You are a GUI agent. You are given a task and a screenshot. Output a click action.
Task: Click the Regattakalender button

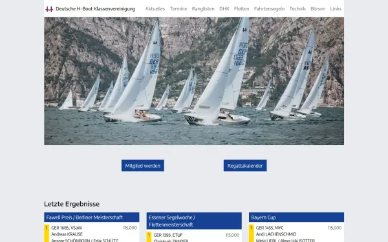pos(245,165)
